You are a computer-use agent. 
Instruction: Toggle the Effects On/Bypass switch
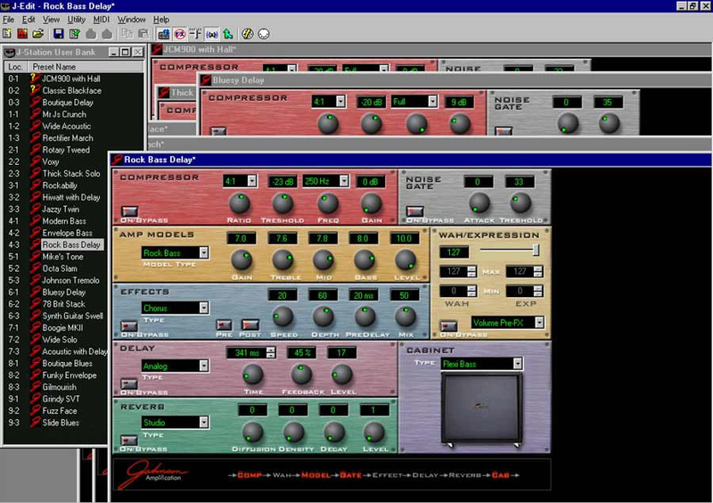pyautogui.click(x=128, y=326)
